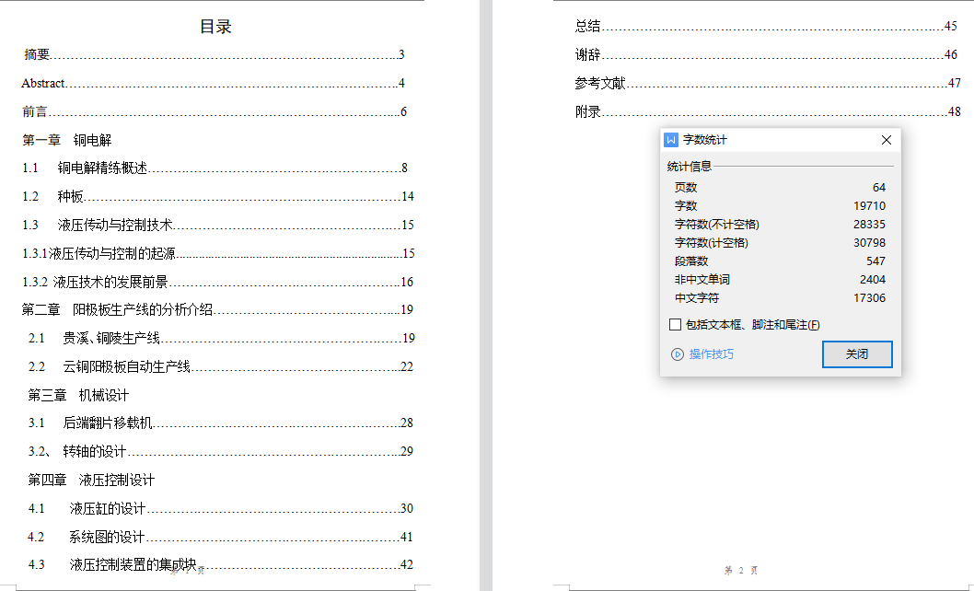The height and width of the screenshot is (591, 974).
Task: Open the 操作技巧 tips link
Action: point(711,354)
